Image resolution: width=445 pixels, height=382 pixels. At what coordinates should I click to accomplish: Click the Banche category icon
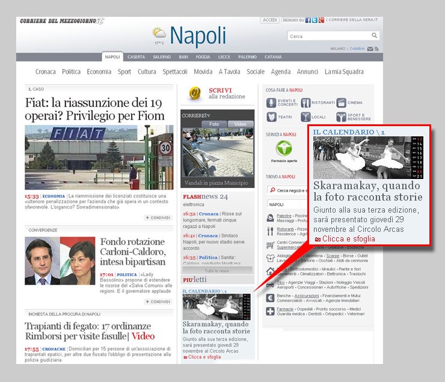[x=270, y=298]
